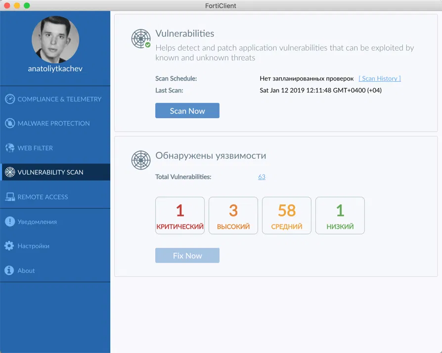Viewport: 442px width, 353px height.
Task: Open the About page
Action: pos(55,270)
